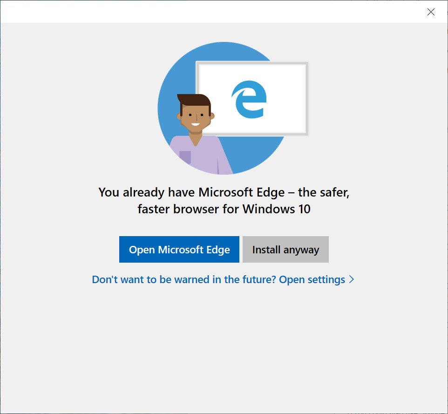Open settings to change warning preferences
448x414 pixels.
pos(312,279)
